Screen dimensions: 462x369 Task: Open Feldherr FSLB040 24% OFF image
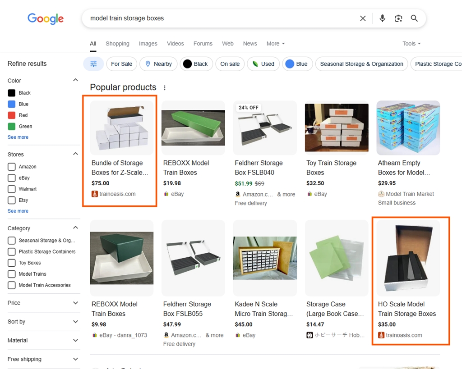click(265, 128)
